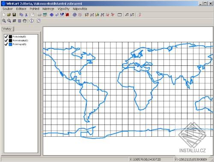The image size is (214, 162).
Task: Zoom out with the magnifier minus icon
Action: (9, 21)
